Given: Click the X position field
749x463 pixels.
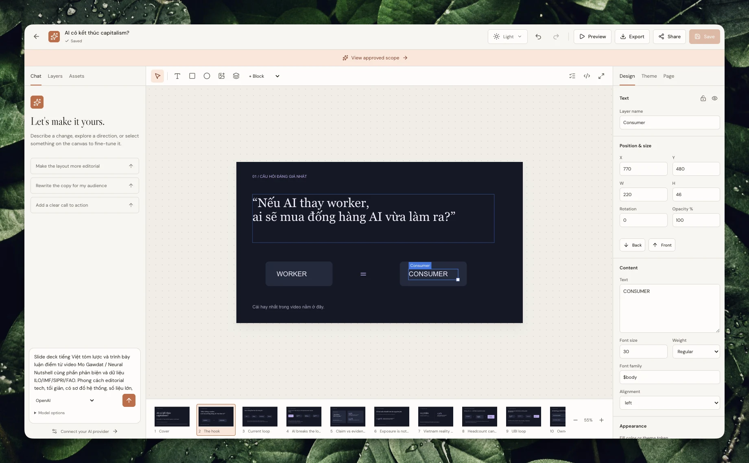Looking at the screenshot, I should [643, 169].
